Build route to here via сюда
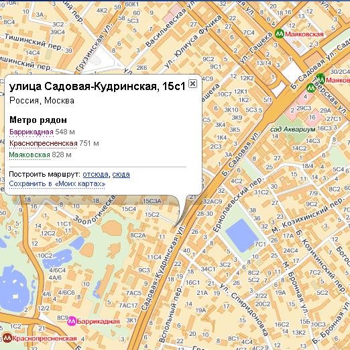 [121, 174]
